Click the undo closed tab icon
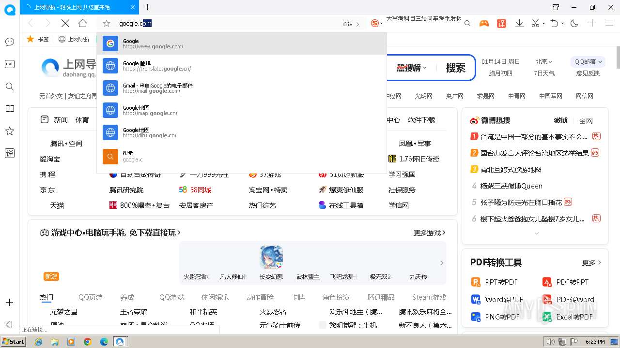The image size is (620, 348). tap(555, 23)
